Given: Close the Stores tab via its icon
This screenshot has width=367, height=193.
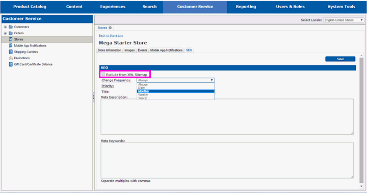Looking at the screenshot, I should click(110, 28).
